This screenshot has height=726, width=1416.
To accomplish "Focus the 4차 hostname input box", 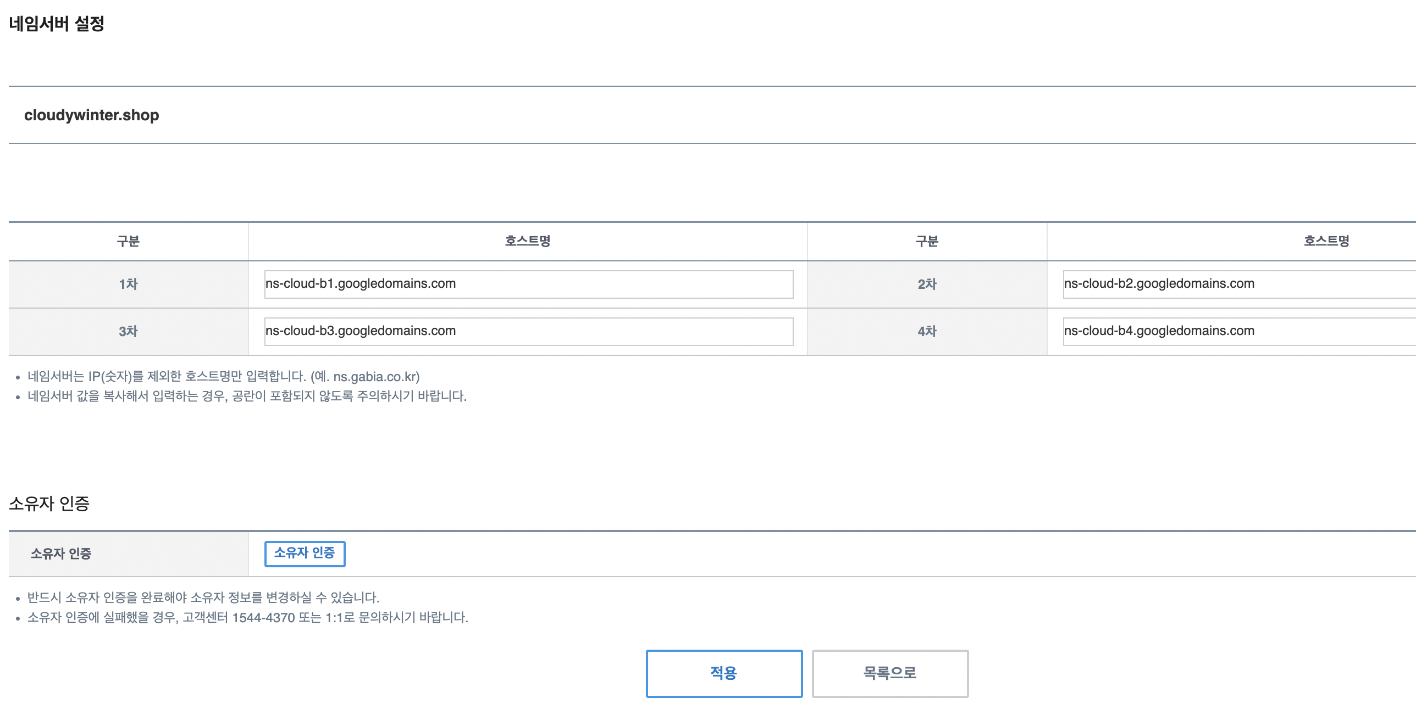I will [x=1237, y=331].
